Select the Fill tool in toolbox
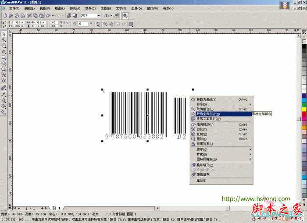 pyautogui.click(x=4, y=106)
